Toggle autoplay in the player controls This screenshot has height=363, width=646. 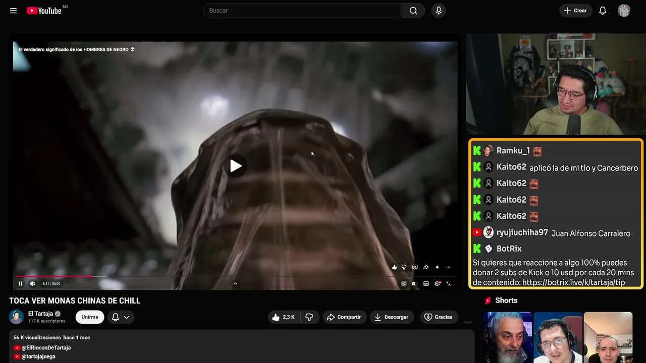tap(414, 283)
